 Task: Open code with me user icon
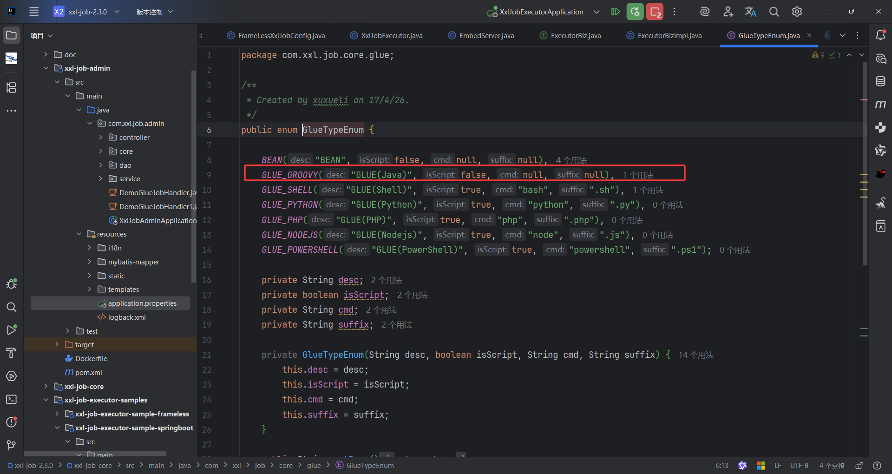pyautogui.click(x=728, y=12)
